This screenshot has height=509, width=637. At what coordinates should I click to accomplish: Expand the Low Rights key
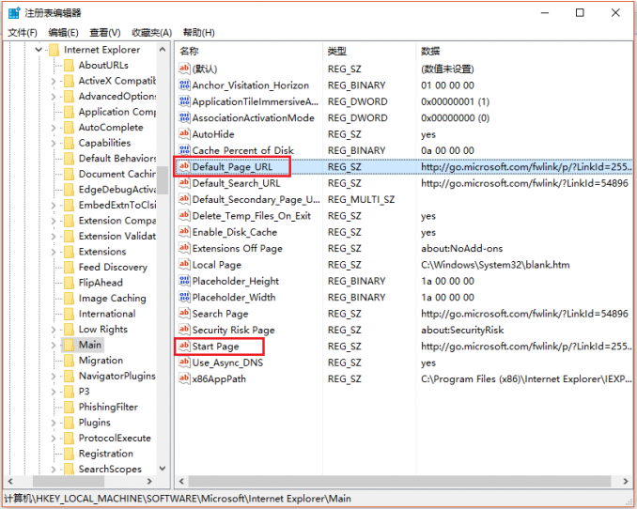click(54, 330)
